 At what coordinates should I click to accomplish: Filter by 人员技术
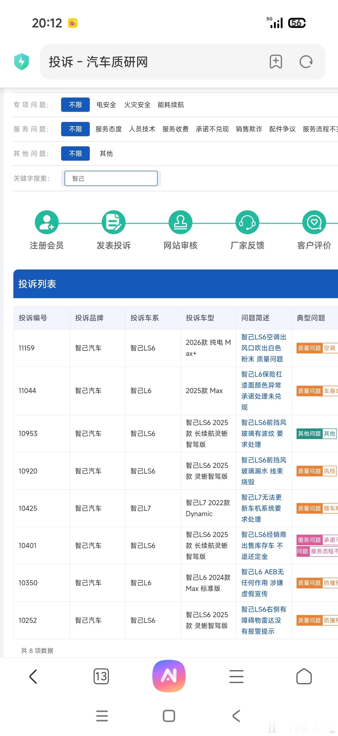point(142,129)
